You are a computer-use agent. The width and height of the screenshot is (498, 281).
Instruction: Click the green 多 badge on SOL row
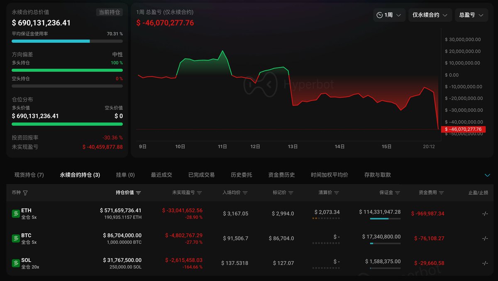pos(15,263)
